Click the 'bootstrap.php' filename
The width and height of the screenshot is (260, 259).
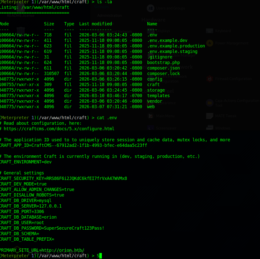pos(163,62)
